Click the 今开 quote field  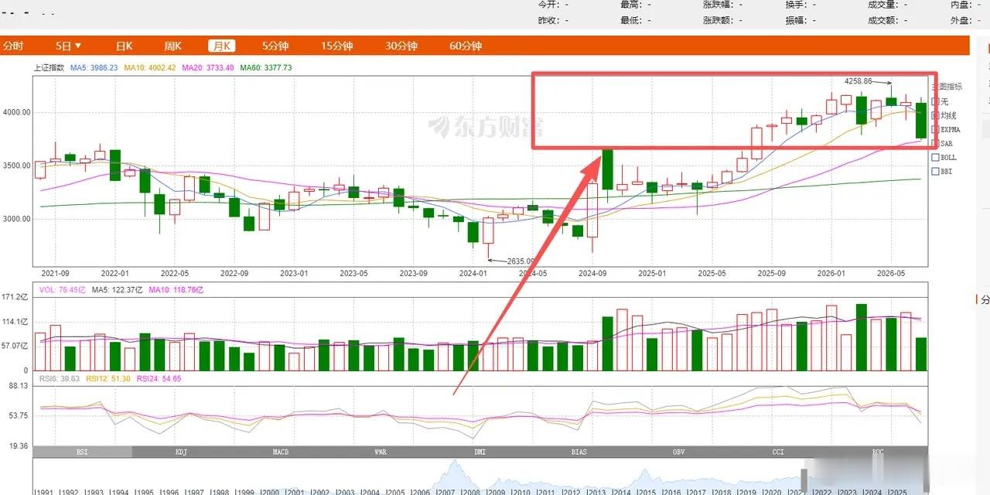point(554,5)
